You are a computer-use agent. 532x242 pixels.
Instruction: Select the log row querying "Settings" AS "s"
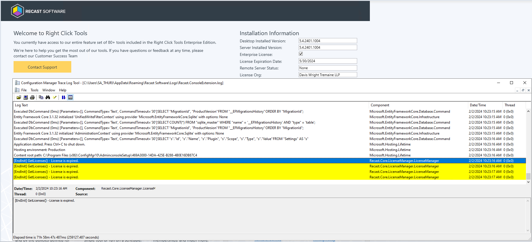pos(269,139)
